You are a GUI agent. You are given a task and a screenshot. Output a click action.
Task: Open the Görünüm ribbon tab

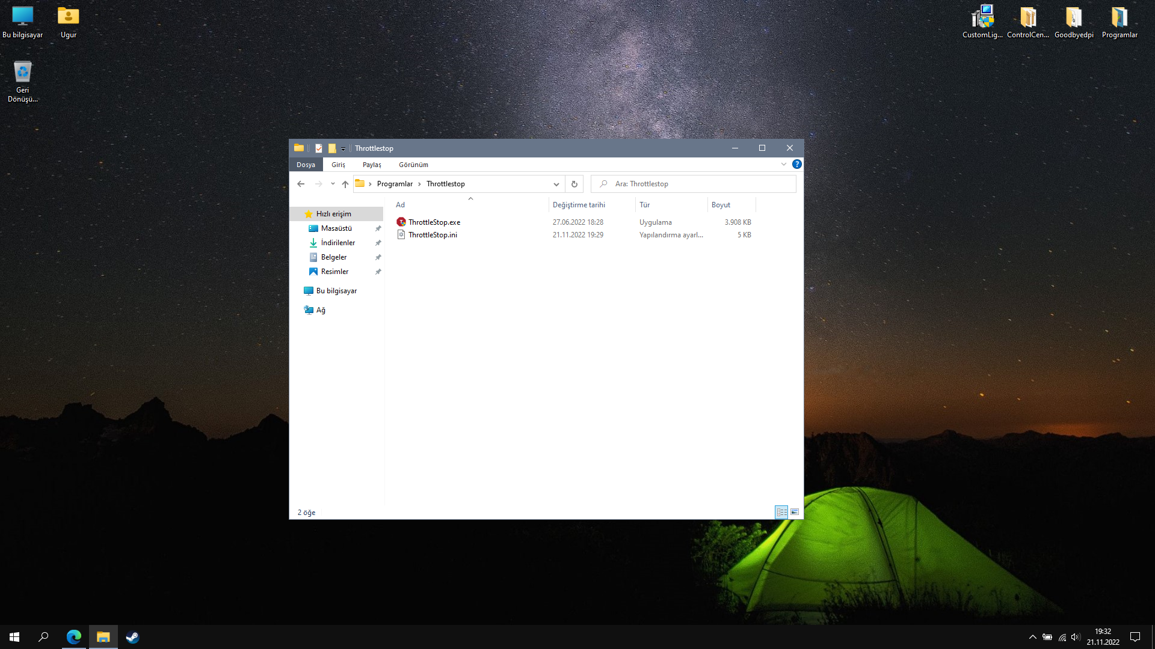coord(413,165)
